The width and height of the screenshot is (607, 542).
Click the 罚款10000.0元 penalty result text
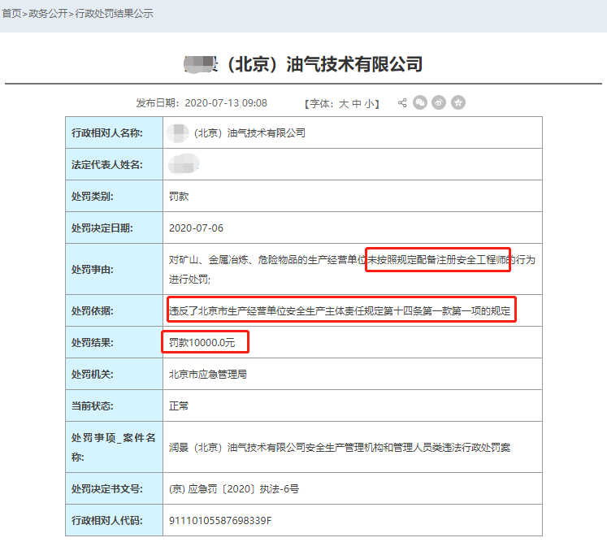click(202, 343)
